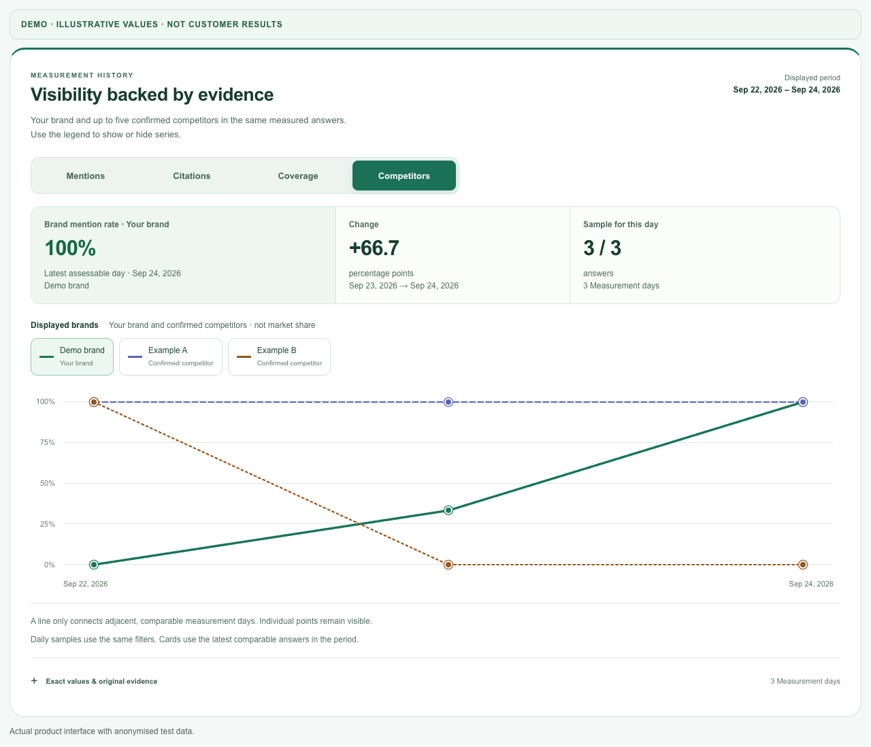
Task: Click the Sep 22, 2026 axis label
Action: click(x=86, y=584)
